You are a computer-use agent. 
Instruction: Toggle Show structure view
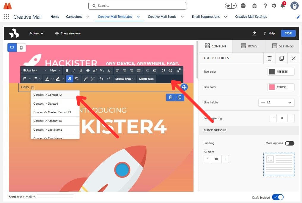click(x=67, y=33)
